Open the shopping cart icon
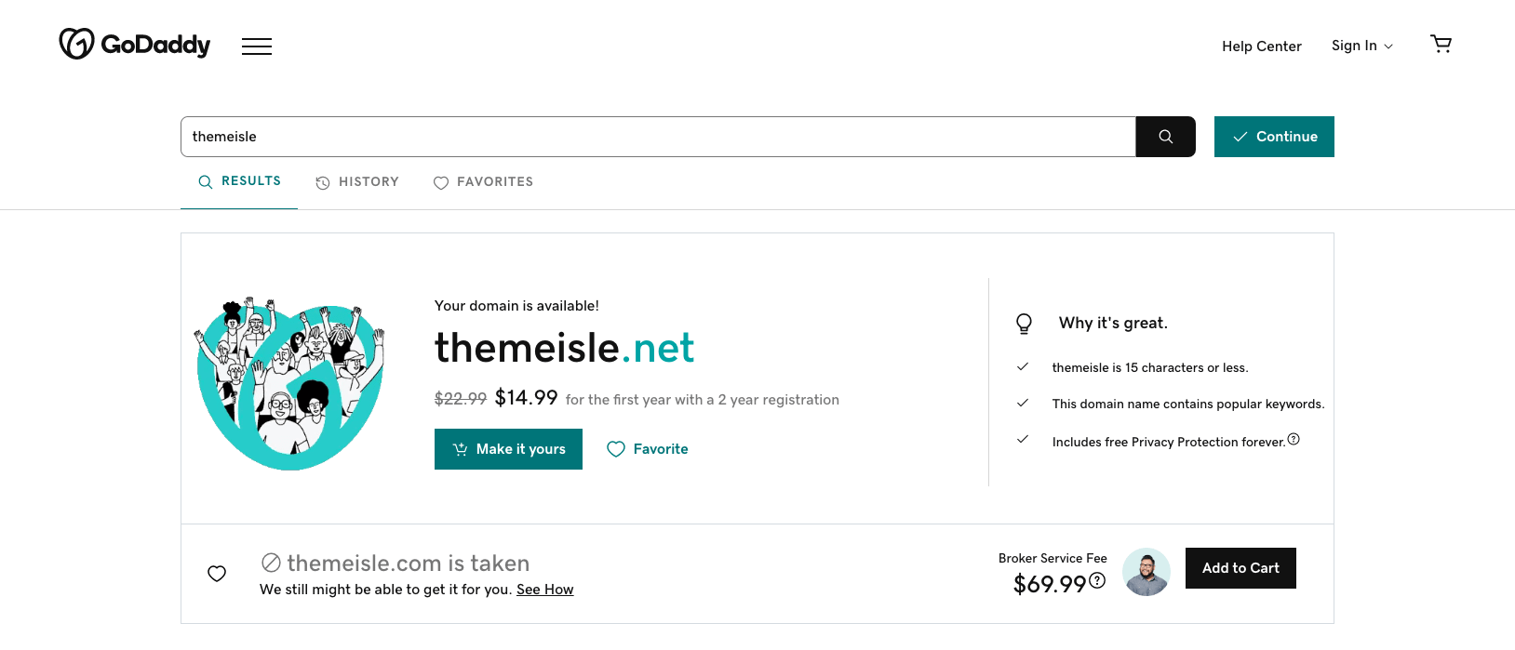 (x=1441, y=44)
